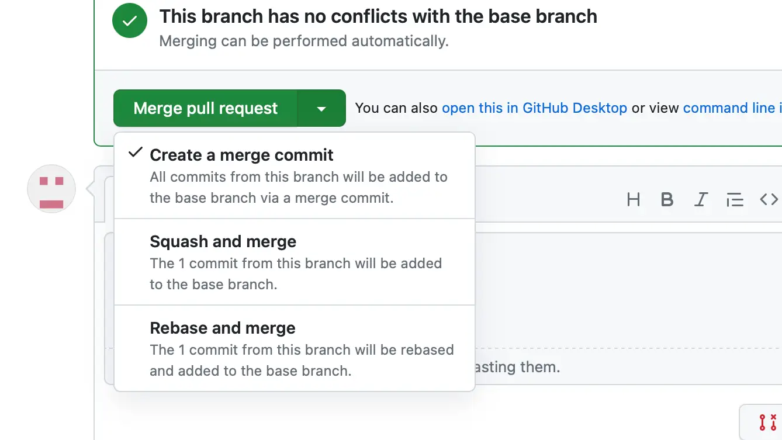
Task: Apply bold with the B icon
Action: pyautogui.click(x=667, y=200)
